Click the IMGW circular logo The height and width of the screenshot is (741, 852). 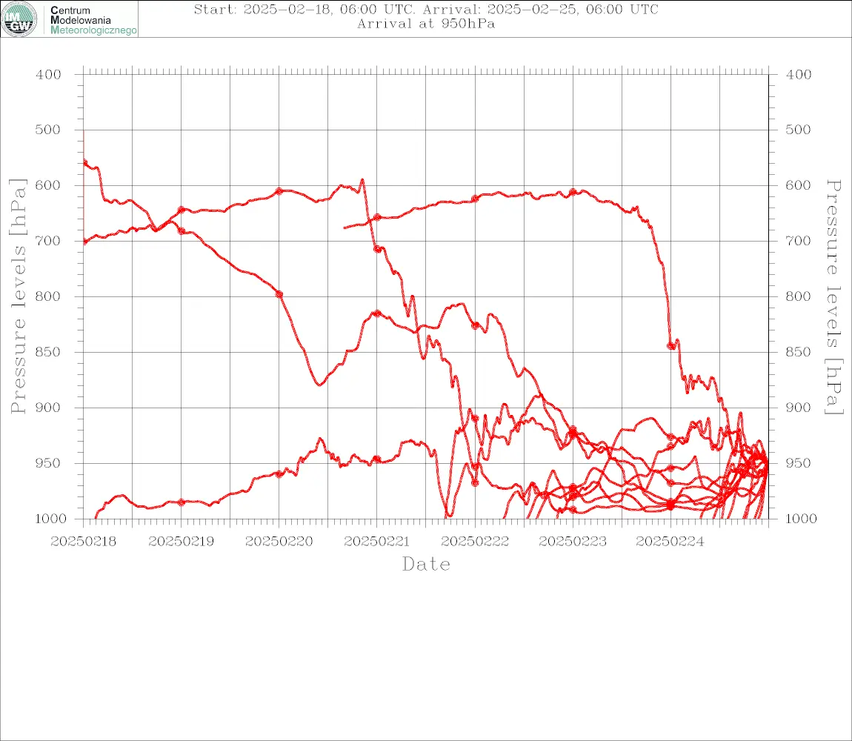tap(19, 19)
